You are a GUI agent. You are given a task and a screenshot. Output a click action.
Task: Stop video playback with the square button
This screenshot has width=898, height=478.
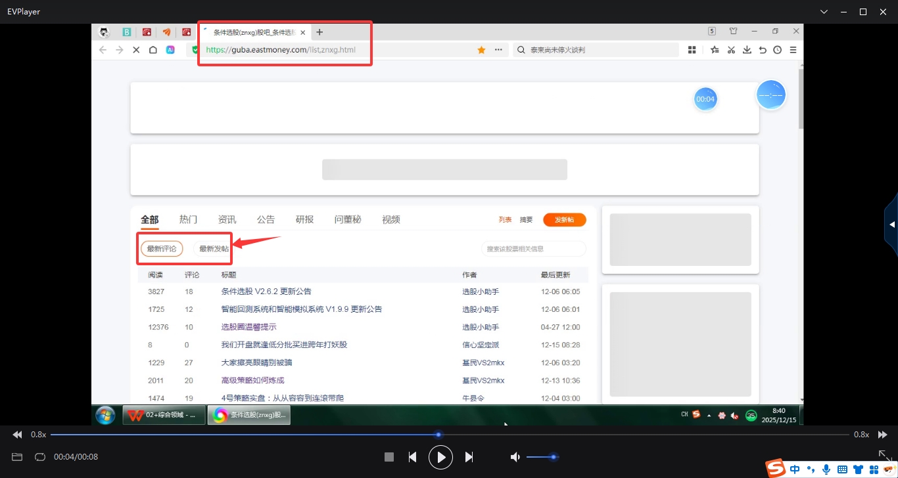coord(389,457)
